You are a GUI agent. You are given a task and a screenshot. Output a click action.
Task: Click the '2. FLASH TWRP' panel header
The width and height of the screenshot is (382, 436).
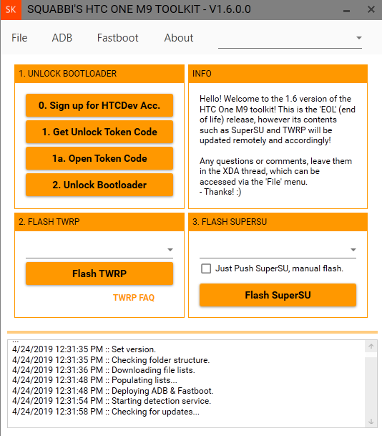pyautogui.click(x=99, y=222)
